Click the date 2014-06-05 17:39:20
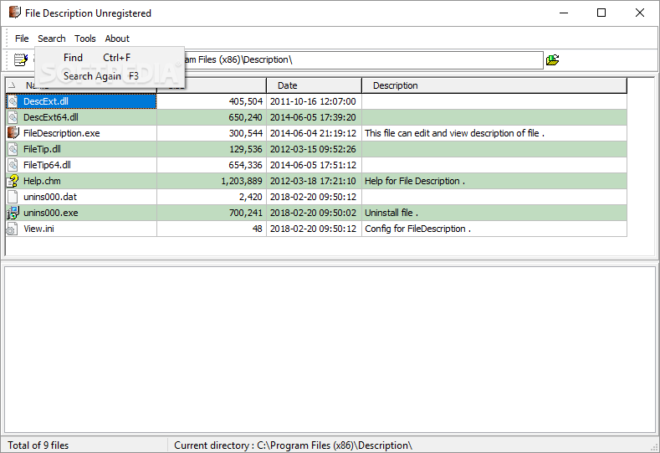Image resolution: width=660 pixels, height=453 pixels. point(313,117)
